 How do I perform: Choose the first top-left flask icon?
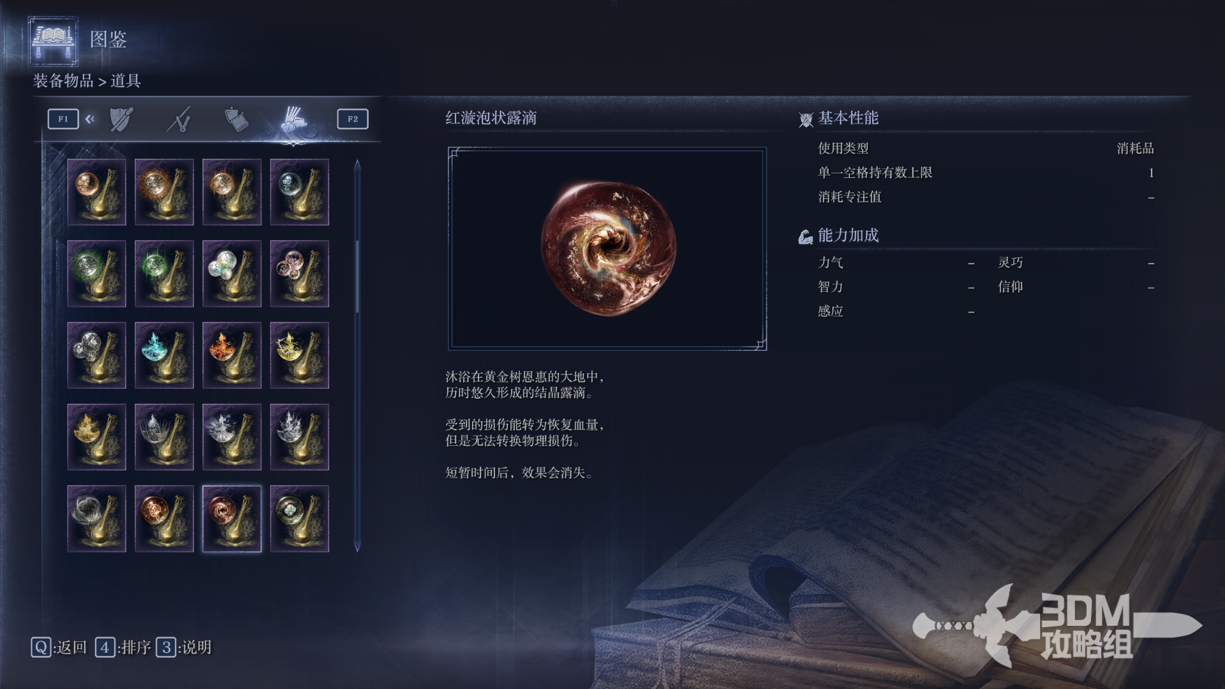point(96,192)
